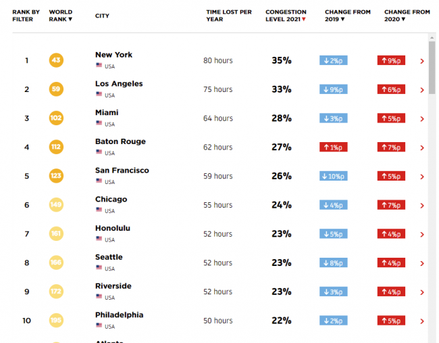Click the Los Angeles world rank 59 badge
This screenshot has height=343, width=439.
56,89
